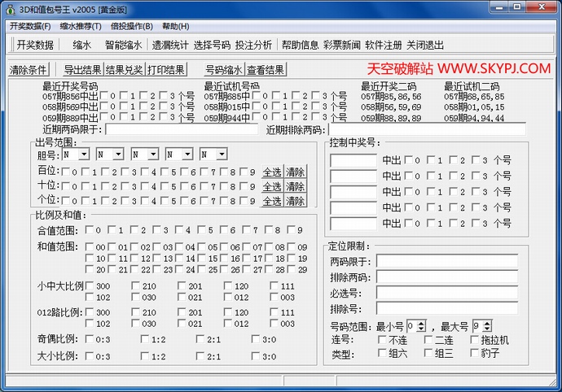This screenshot has height=392, width=562.
Task: Open 彩票新闻 from the toolbar
Action: click(341, 45)
